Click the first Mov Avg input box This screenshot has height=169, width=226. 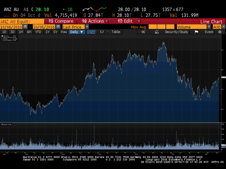pos(153,27)
